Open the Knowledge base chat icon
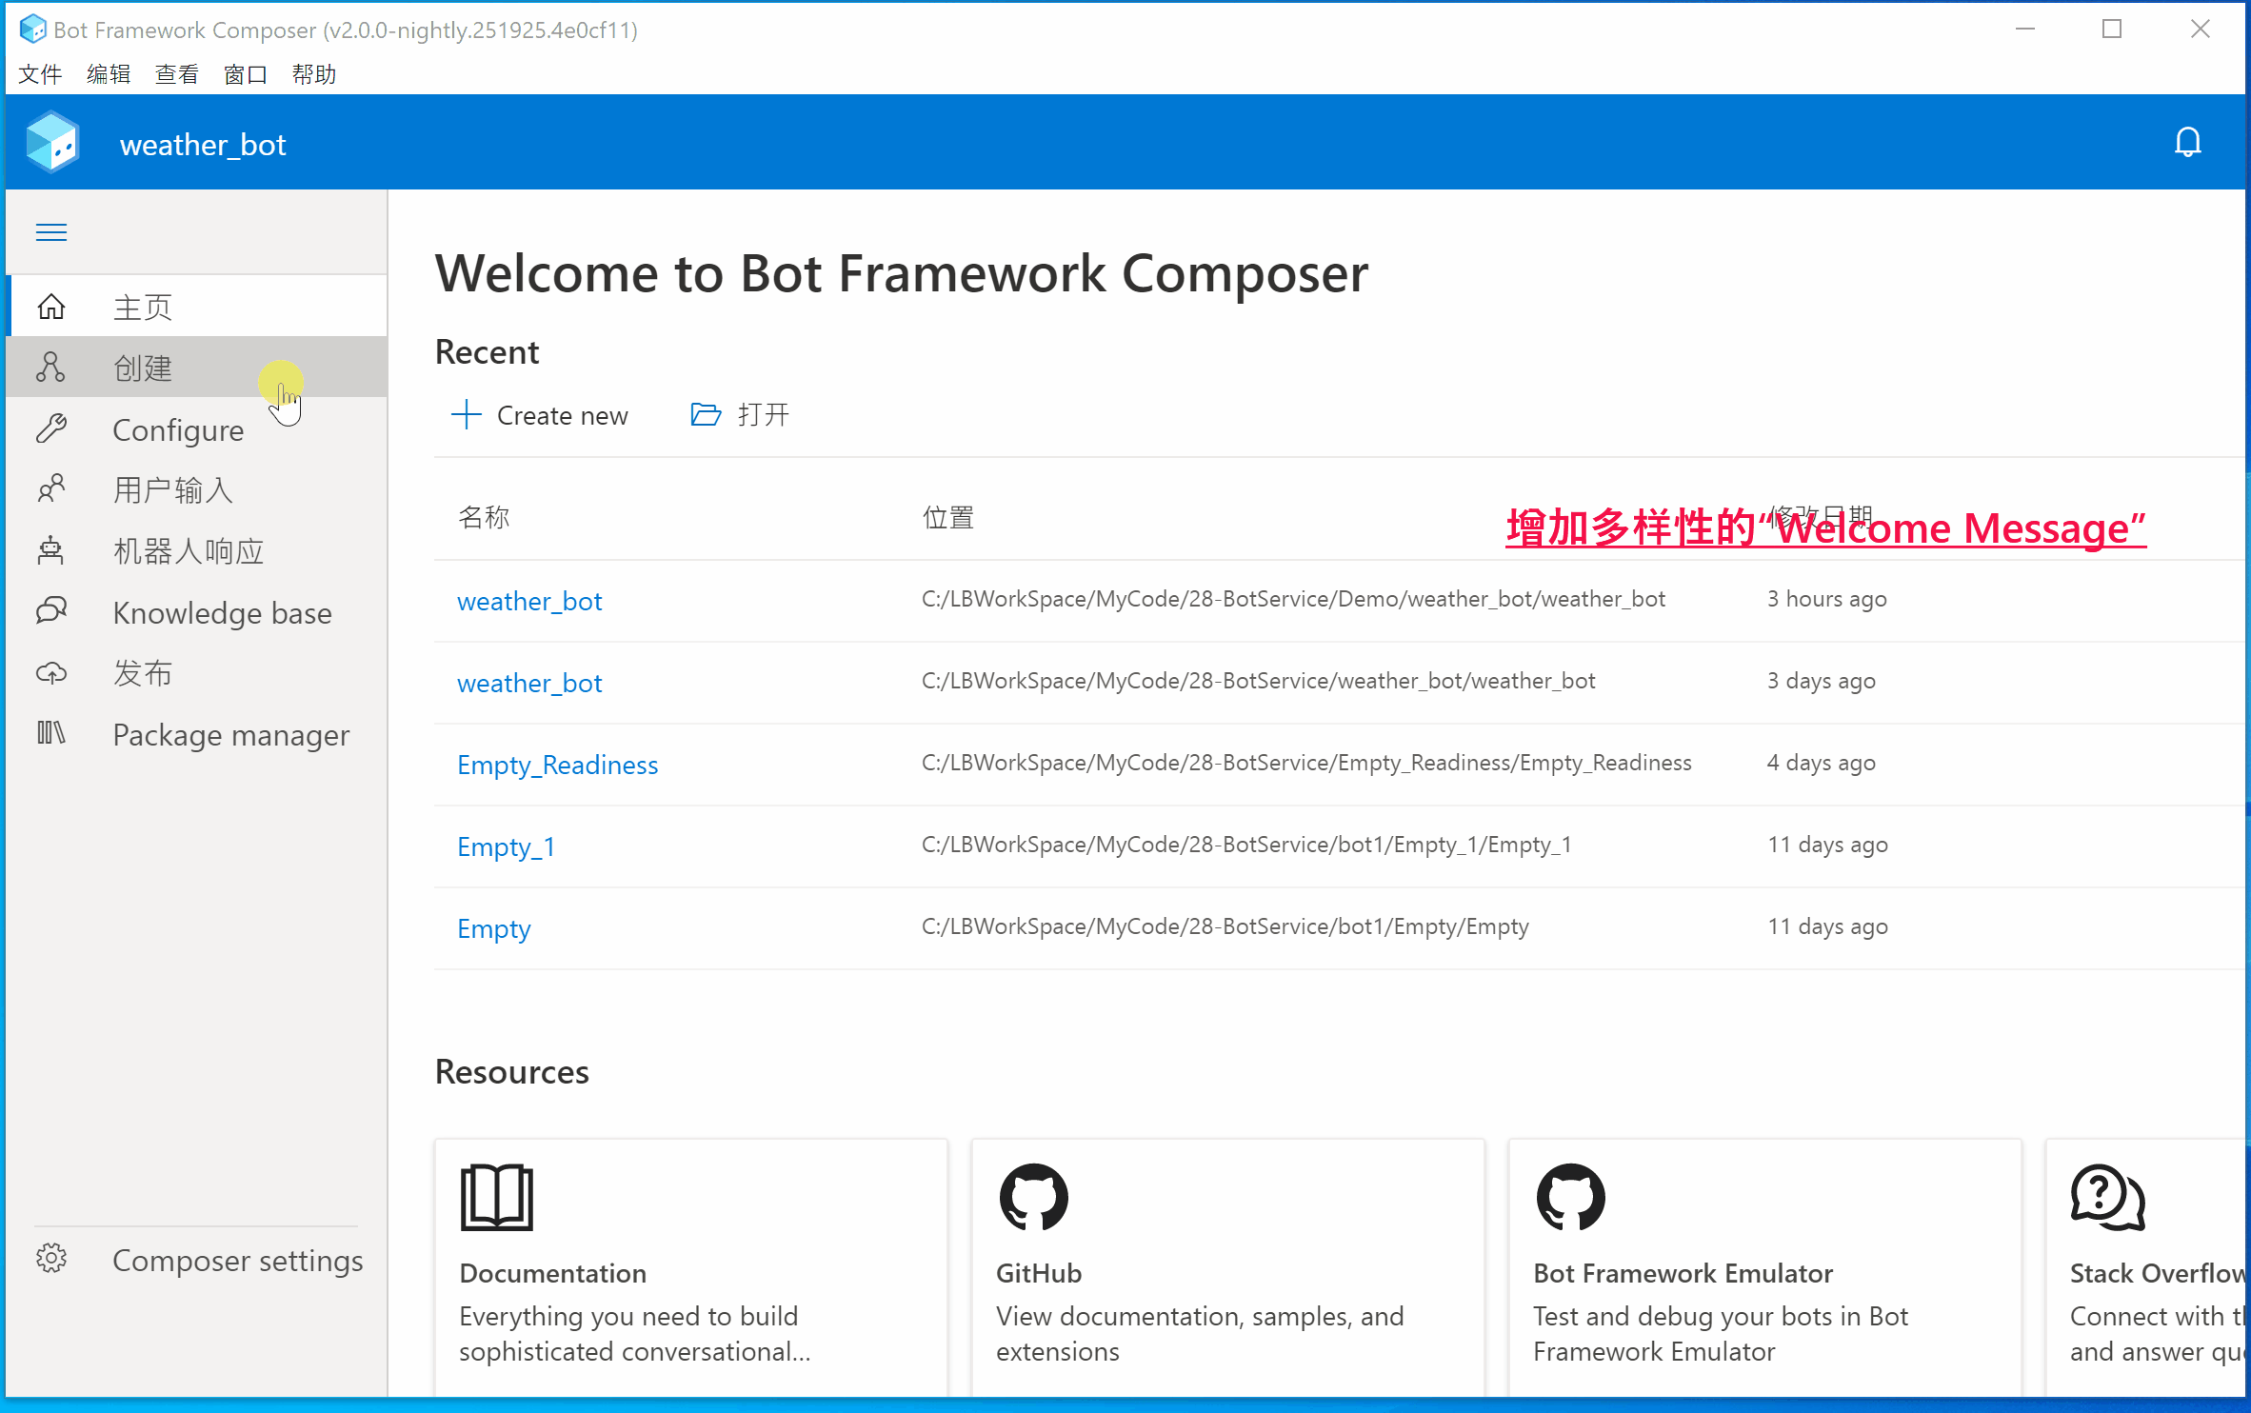Image resolution: width=2251 pixels, height=1413 pixels. pos(51,611)
